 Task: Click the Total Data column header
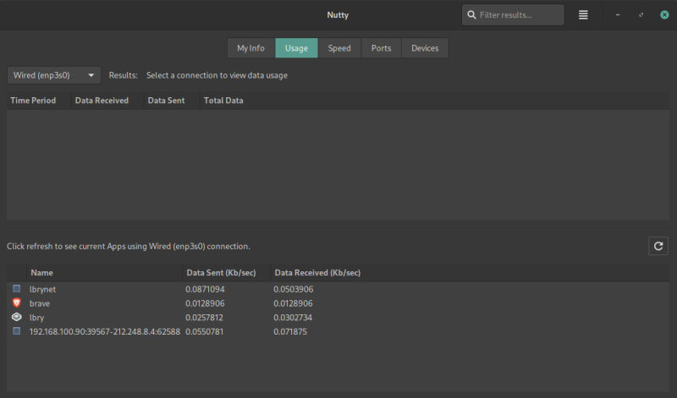click(223, 101)
